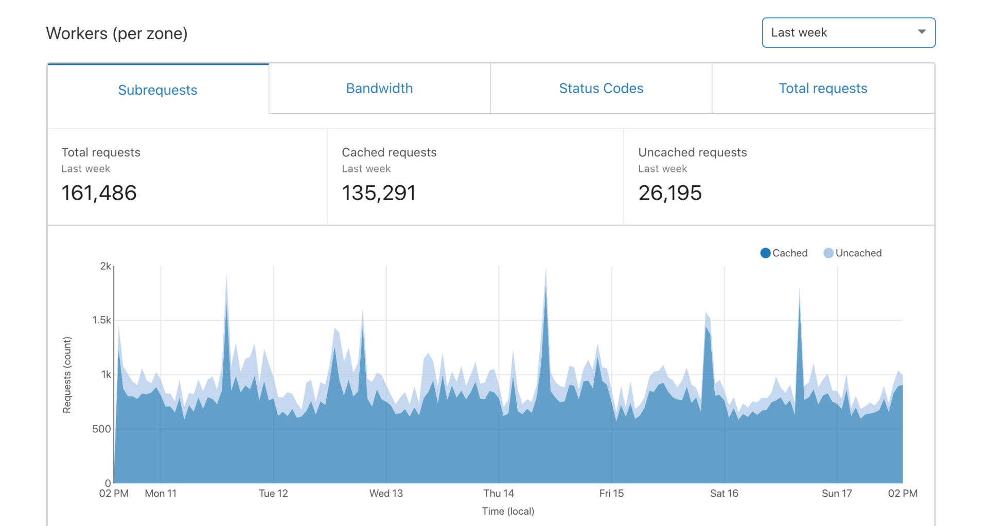Open the Last week time range dropdown
The height and width of the screenshot is (526, 988).
848,32
